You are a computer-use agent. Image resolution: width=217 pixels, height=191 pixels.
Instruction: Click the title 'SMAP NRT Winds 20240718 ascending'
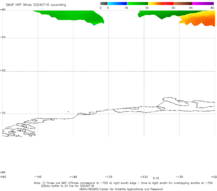pyautogui.click(x=36, y=5)
